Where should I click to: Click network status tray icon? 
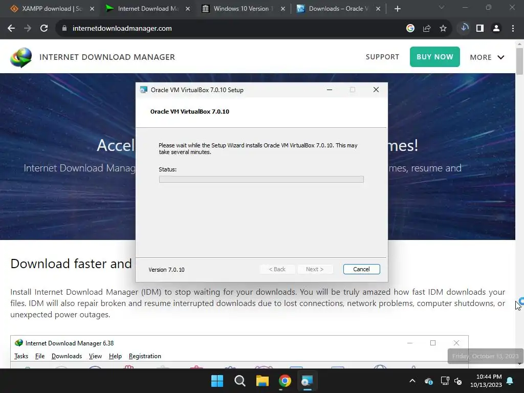(445, 381)
